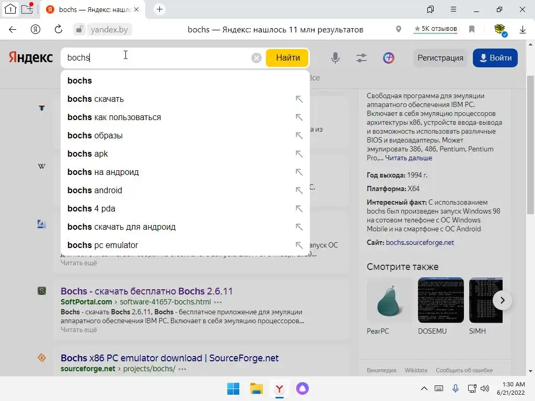
Task: Select the "bochs" suggestion
Action: coord(185,81)
